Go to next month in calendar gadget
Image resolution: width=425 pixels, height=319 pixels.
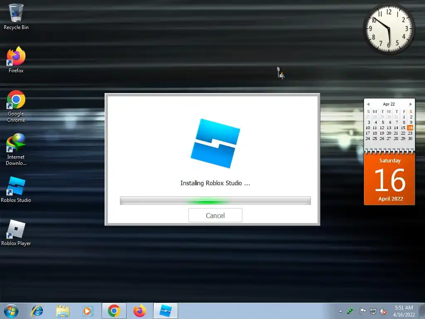point(410,104)
